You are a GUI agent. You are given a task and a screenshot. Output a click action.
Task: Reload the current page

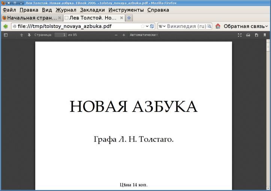152,26
